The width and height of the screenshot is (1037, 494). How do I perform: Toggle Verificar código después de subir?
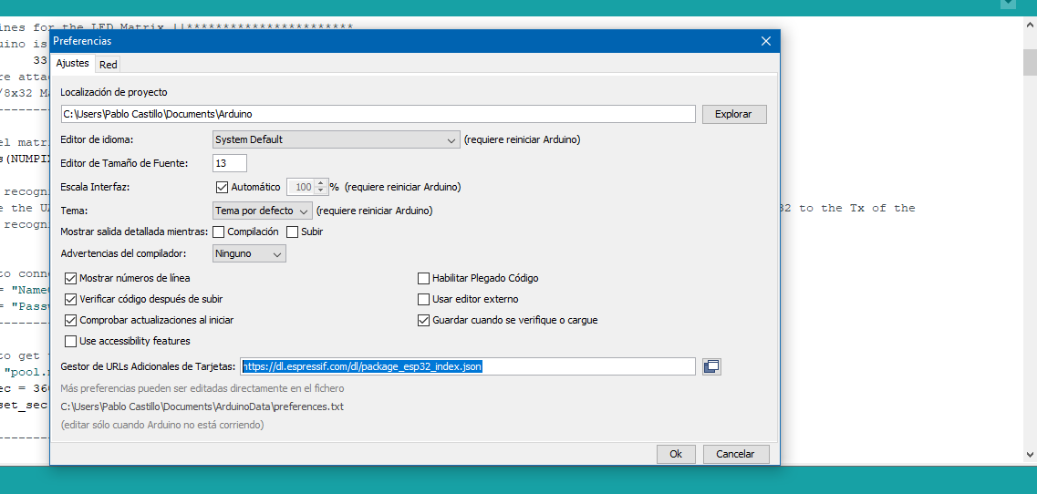coord(71,299)
